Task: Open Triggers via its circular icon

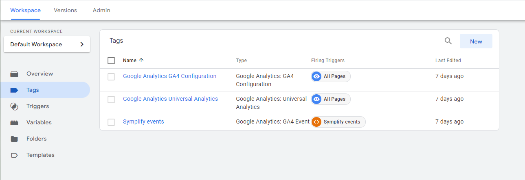Action: pyautogui.click(x=14, y=106)
